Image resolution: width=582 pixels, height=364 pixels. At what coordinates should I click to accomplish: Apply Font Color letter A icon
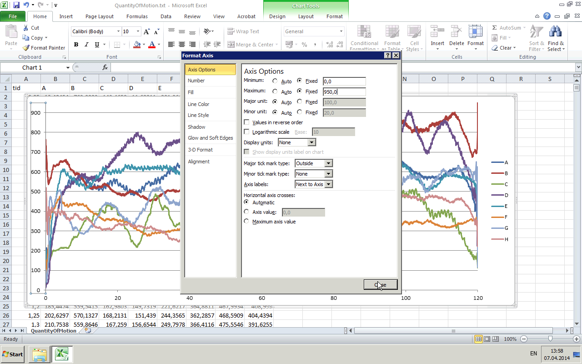tap(151, 45)
